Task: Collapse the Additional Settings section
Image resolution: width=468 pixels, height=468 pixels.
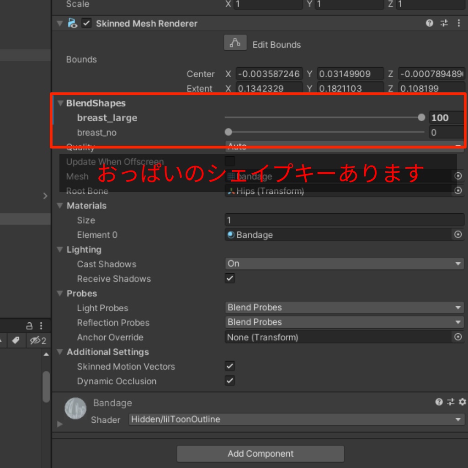Action: [x=60, y=351]
